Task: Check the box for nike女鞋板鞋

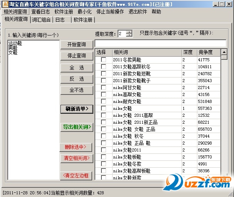Action: point(103,157)
